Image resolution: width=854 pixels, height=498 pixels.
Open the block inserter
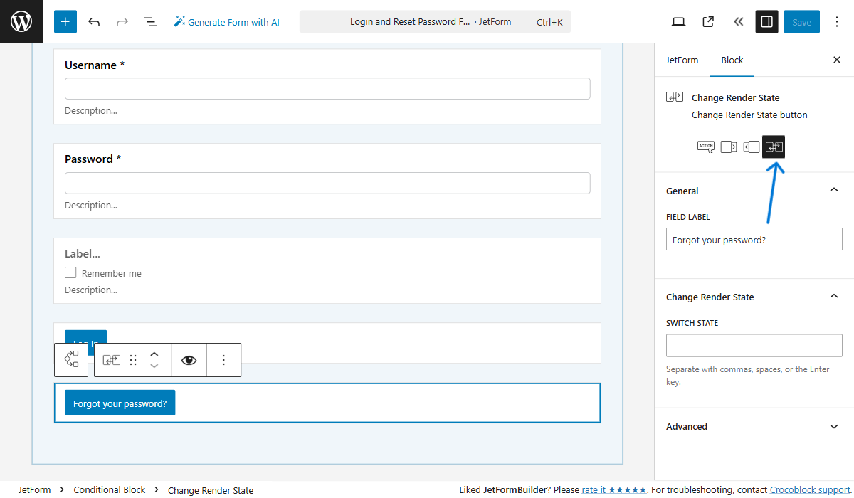65,21
